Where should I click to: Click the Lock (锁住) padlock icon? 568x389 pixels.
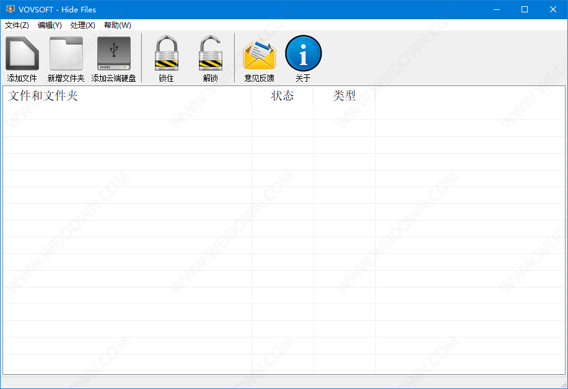(x=166, y=54)
